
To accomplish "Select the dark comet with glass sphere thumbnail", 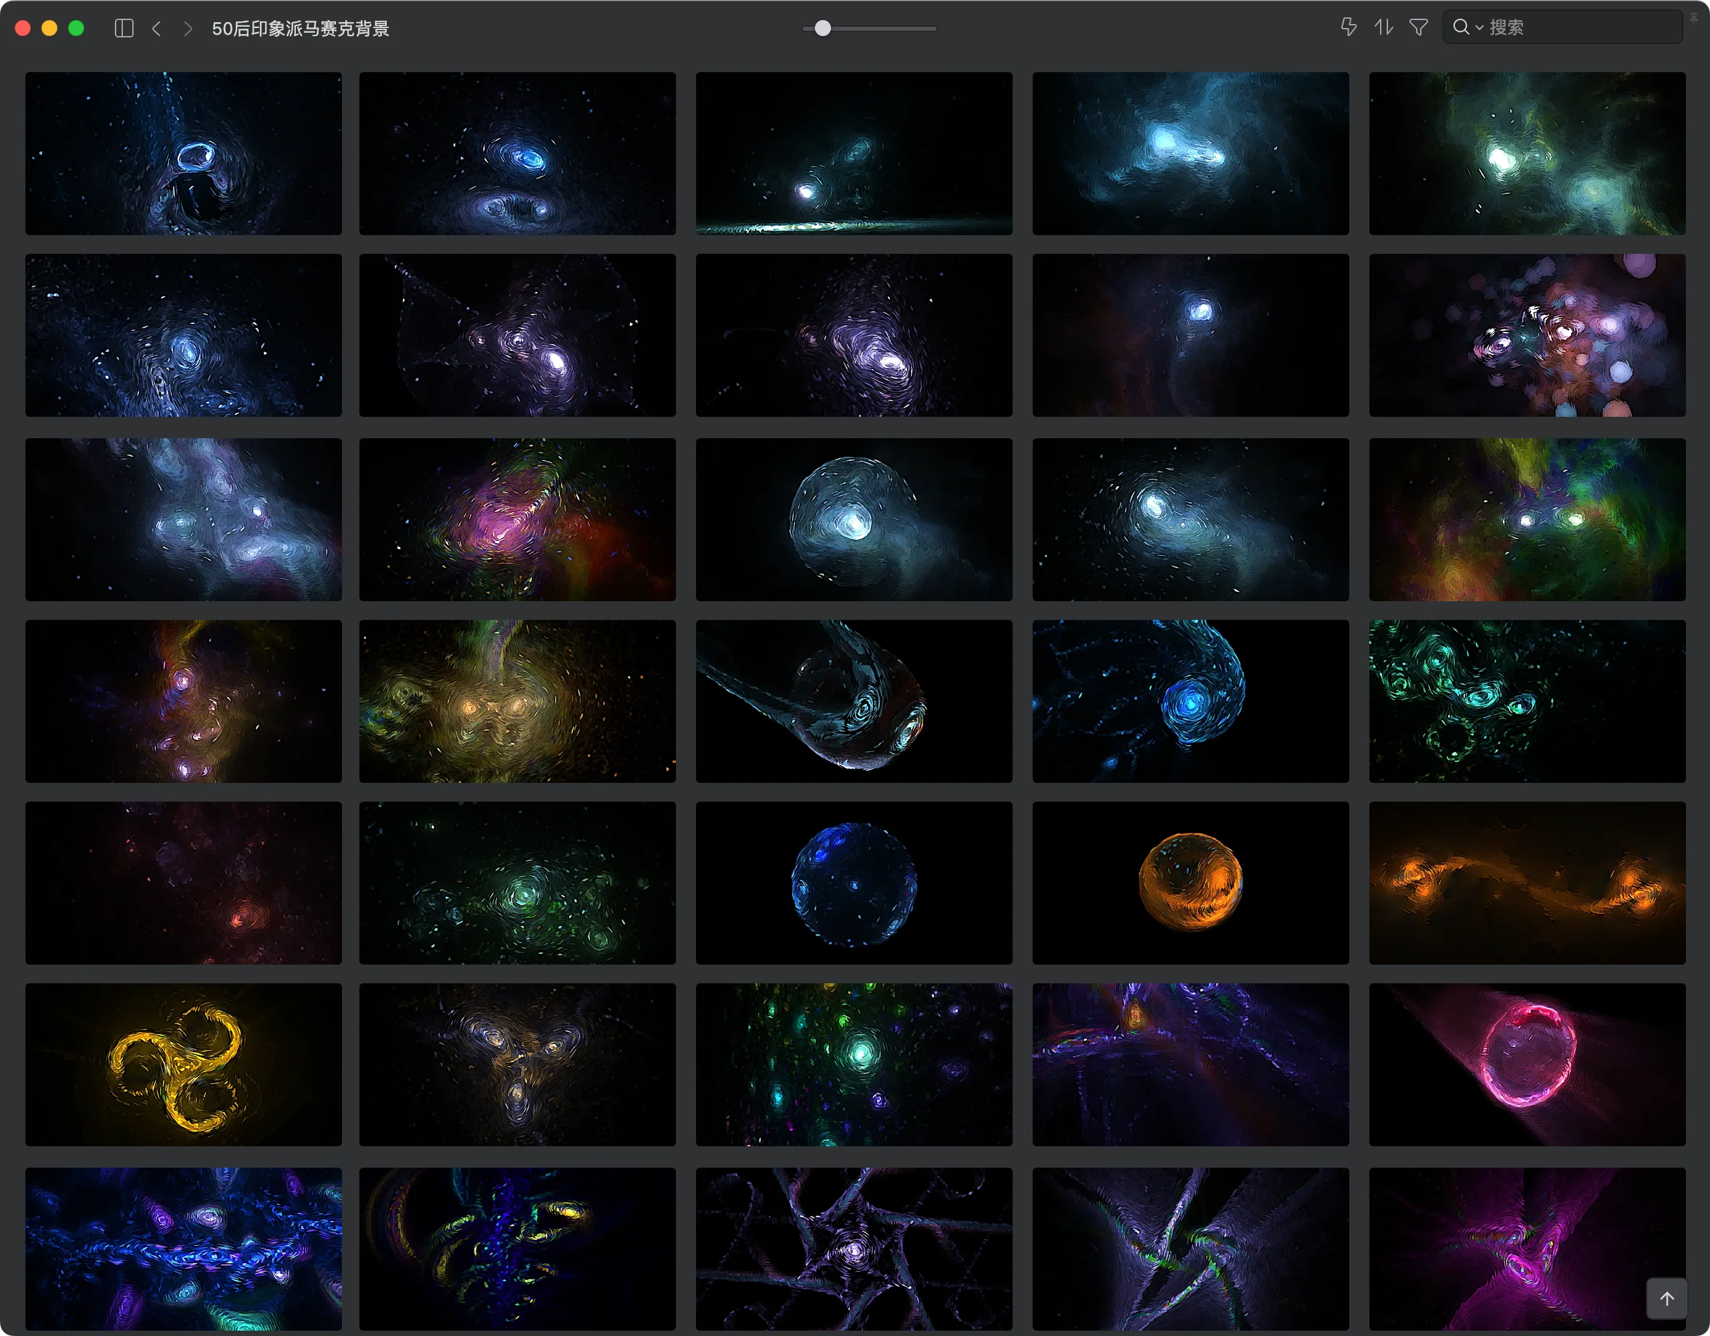I will point(854,701).
